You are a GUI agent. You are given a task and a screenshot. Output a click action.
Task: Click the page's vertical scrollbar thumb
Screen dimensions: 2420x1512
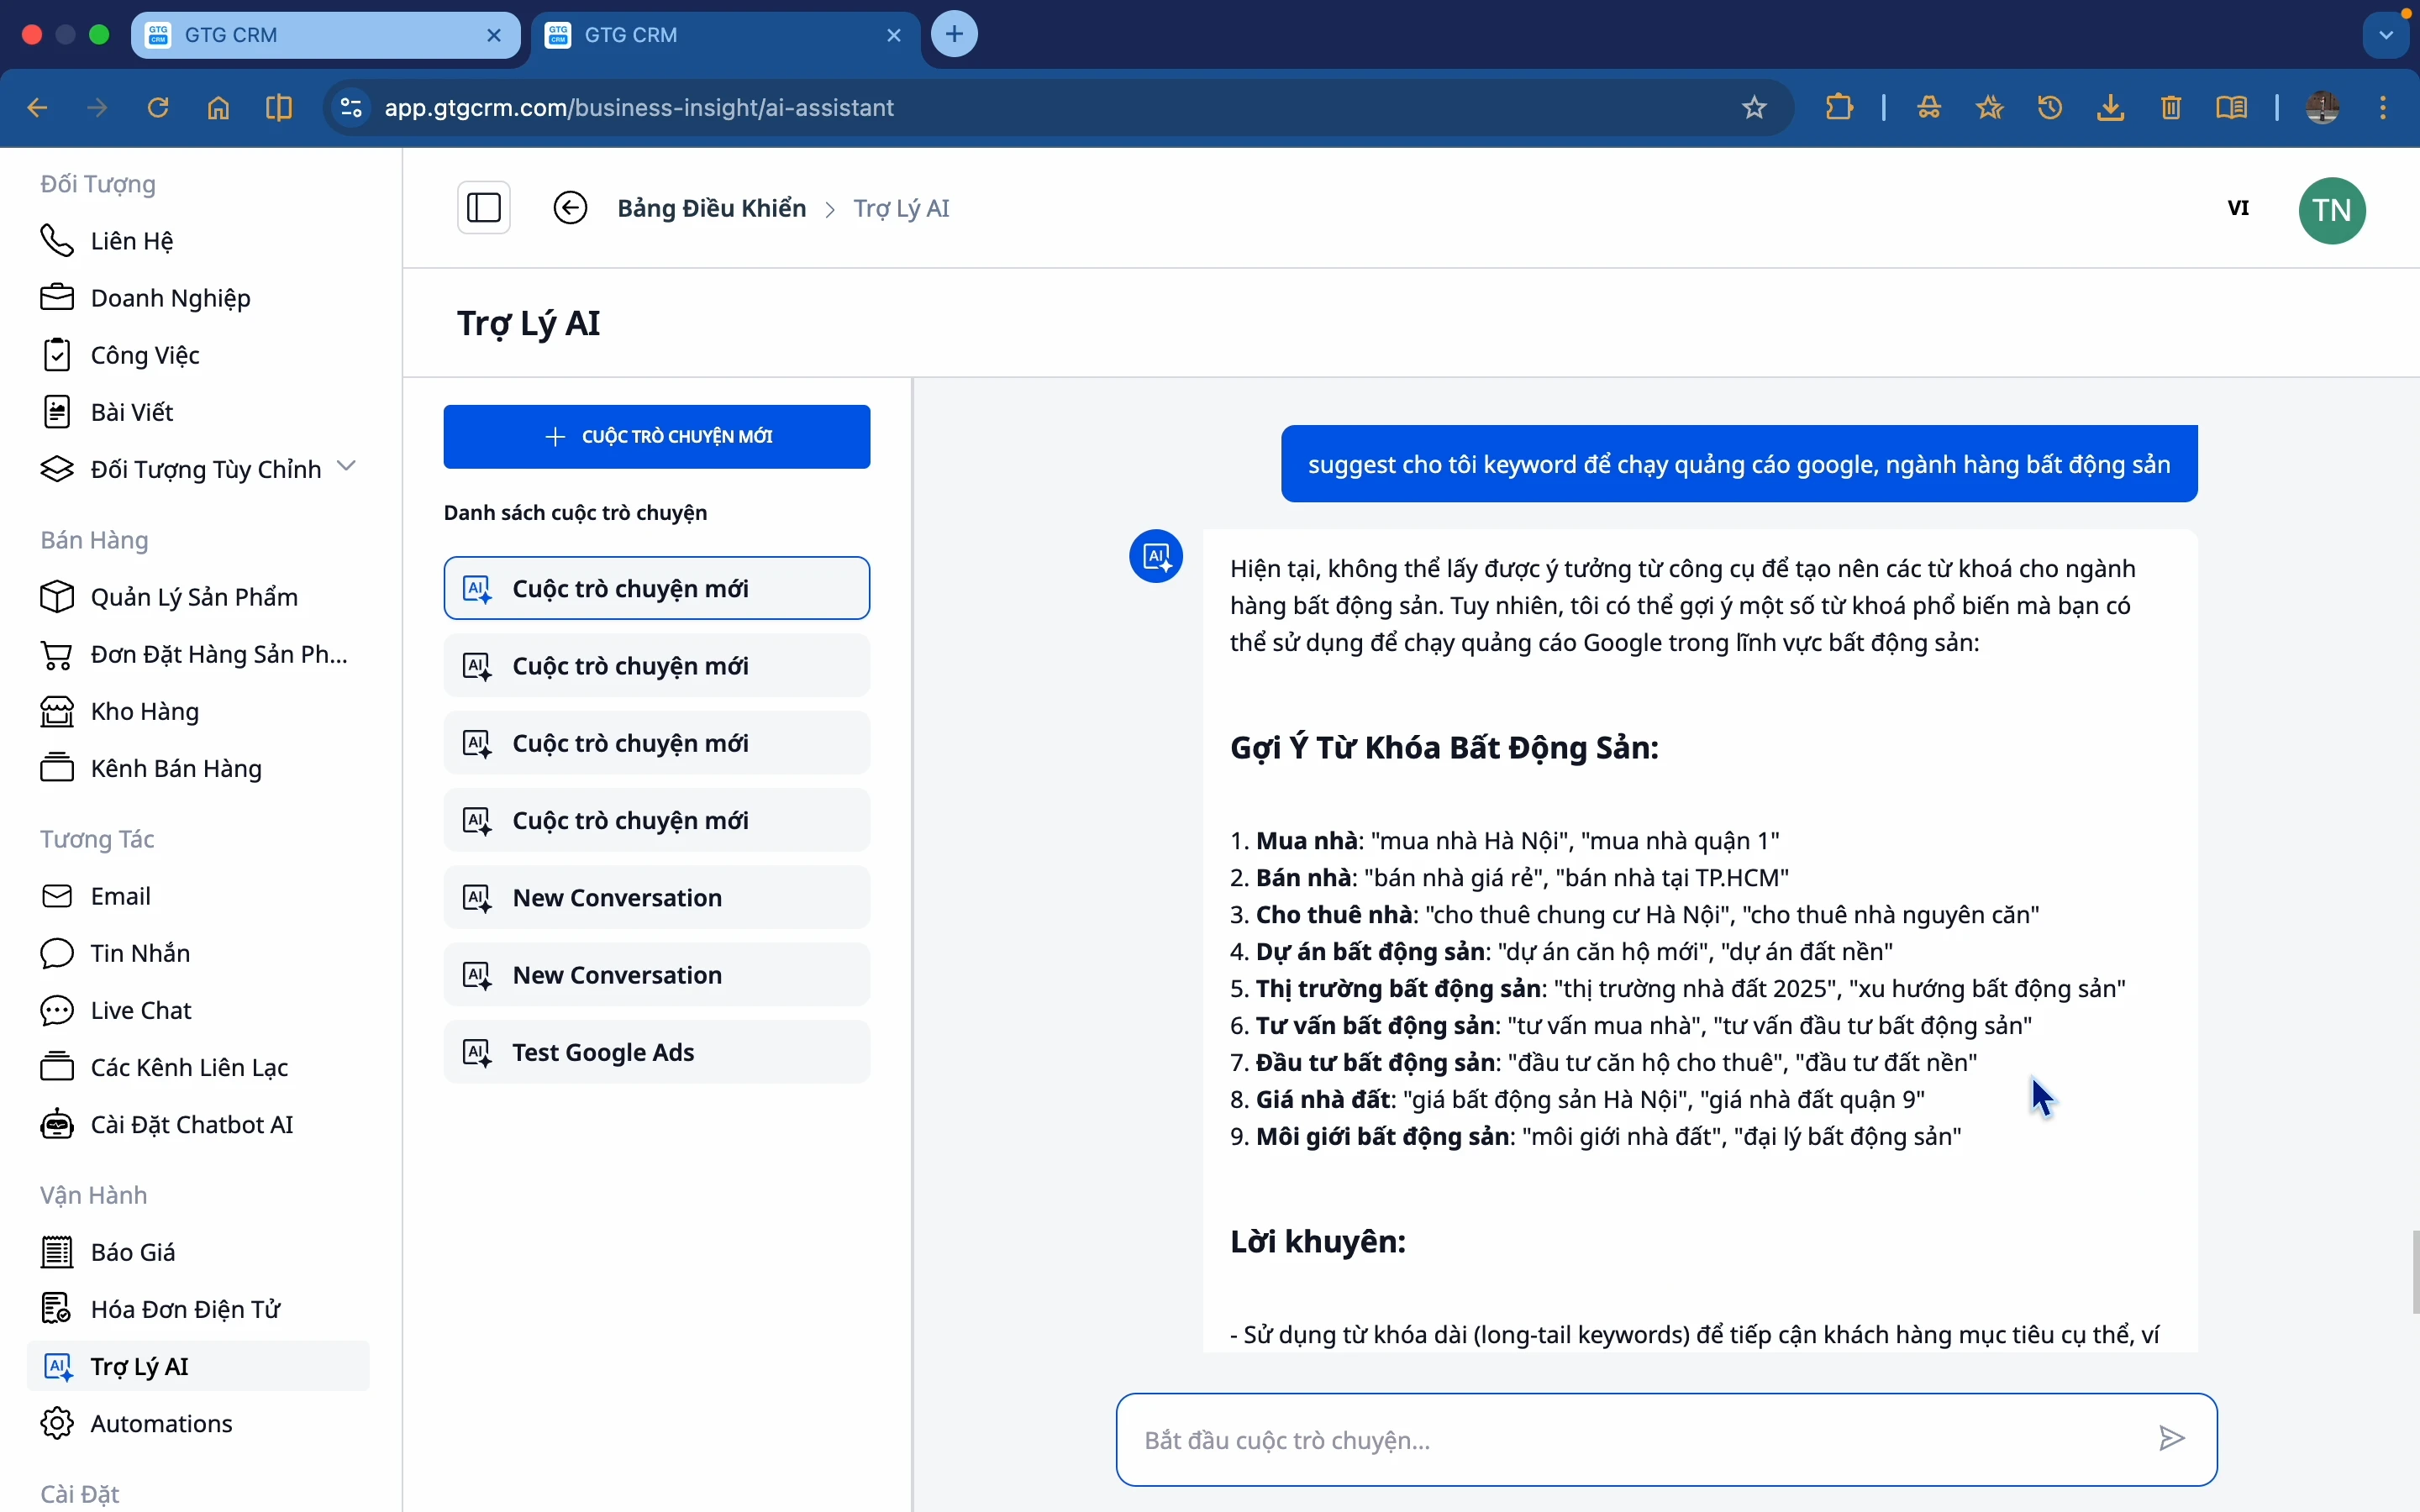click(x=2414, y=1270)
